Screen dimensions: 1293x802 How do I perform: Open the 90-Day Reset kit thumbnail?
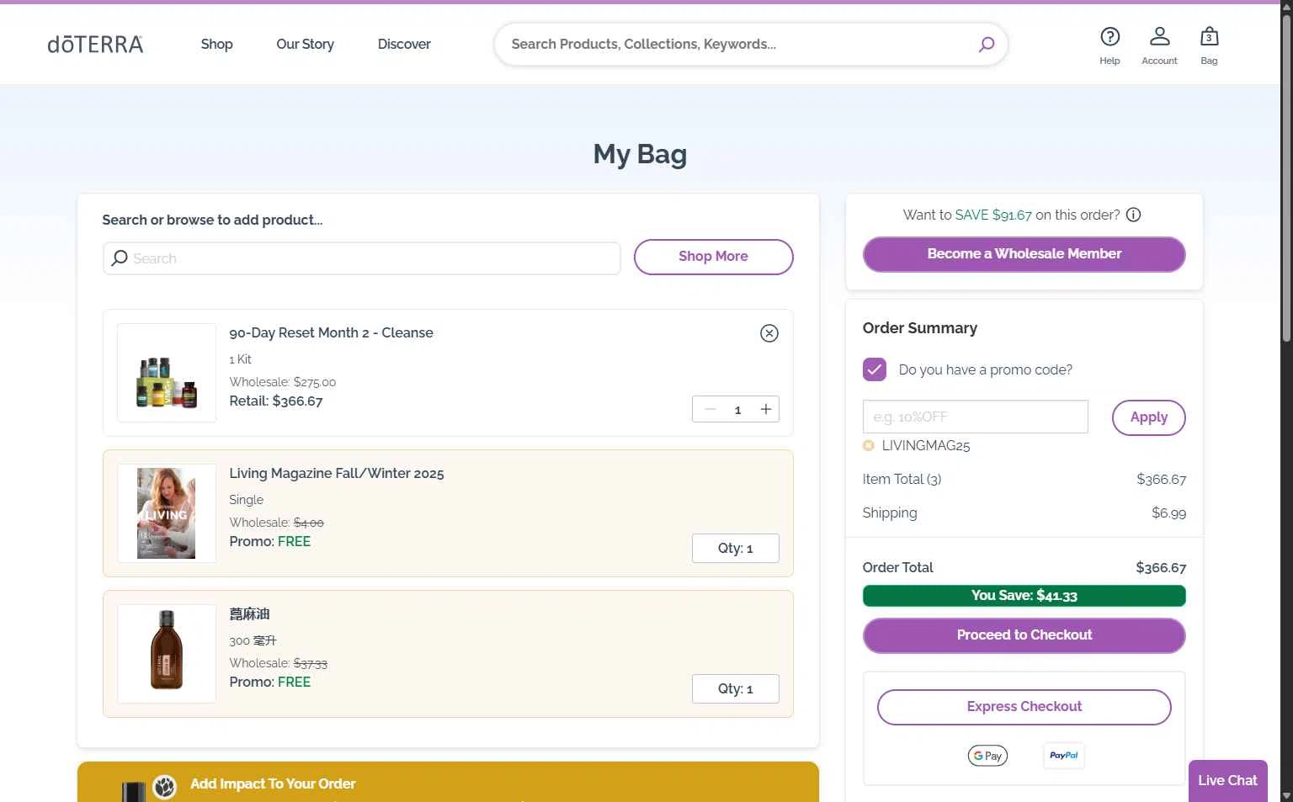pos(167,373)
